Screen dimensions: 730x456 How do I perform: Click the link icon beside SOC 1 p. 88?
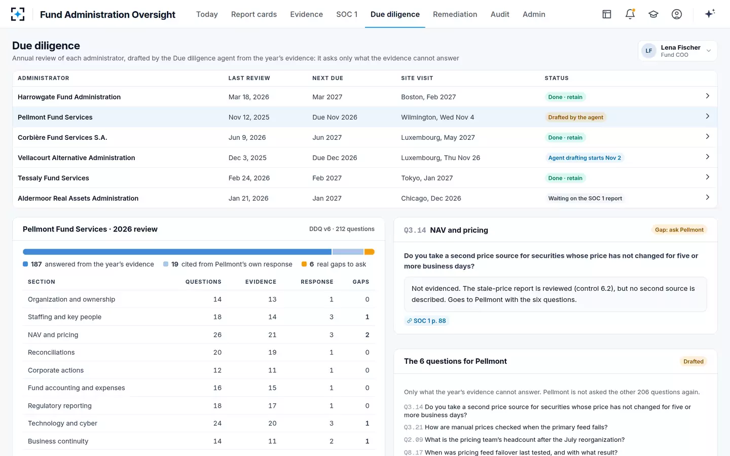coord(410,321)
